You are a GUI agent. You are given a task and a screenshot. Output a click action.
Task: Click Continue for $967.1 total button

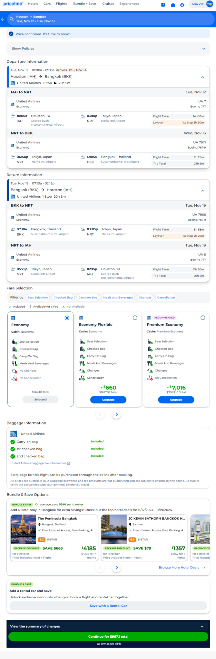click(x=108, y=636)
